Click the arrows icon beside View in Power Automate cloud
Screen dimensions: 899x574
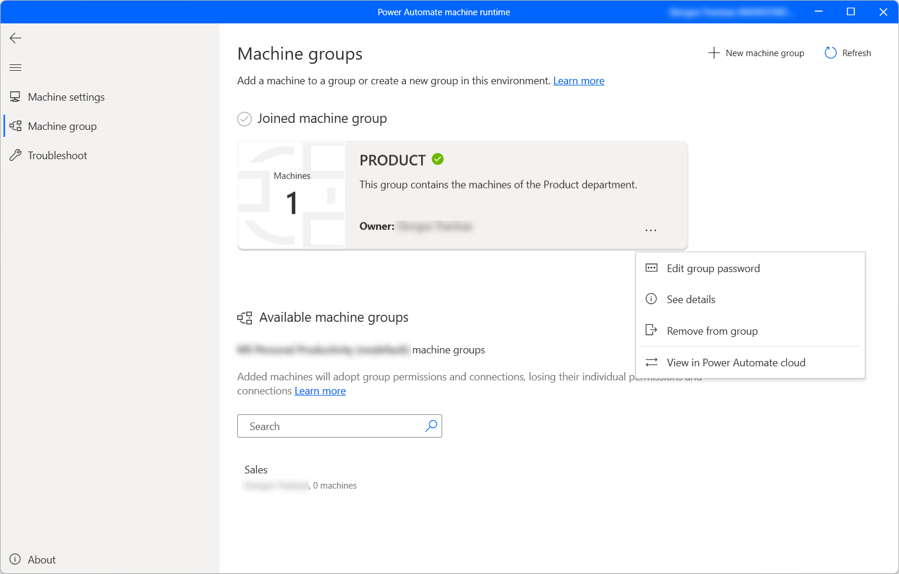651,363
